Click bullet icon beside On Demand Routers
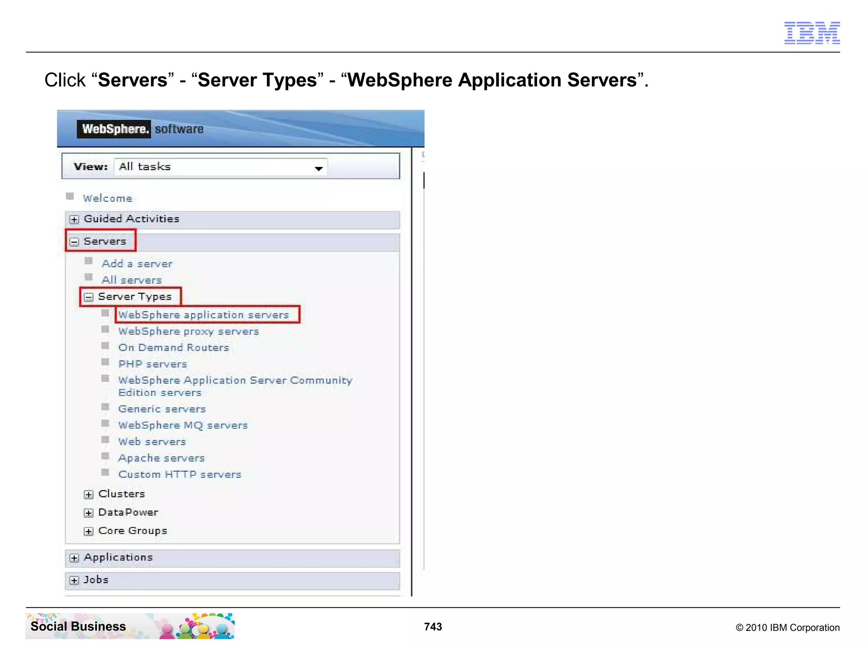The height and width of the screenshot is (649, 866). coord(105,345)
